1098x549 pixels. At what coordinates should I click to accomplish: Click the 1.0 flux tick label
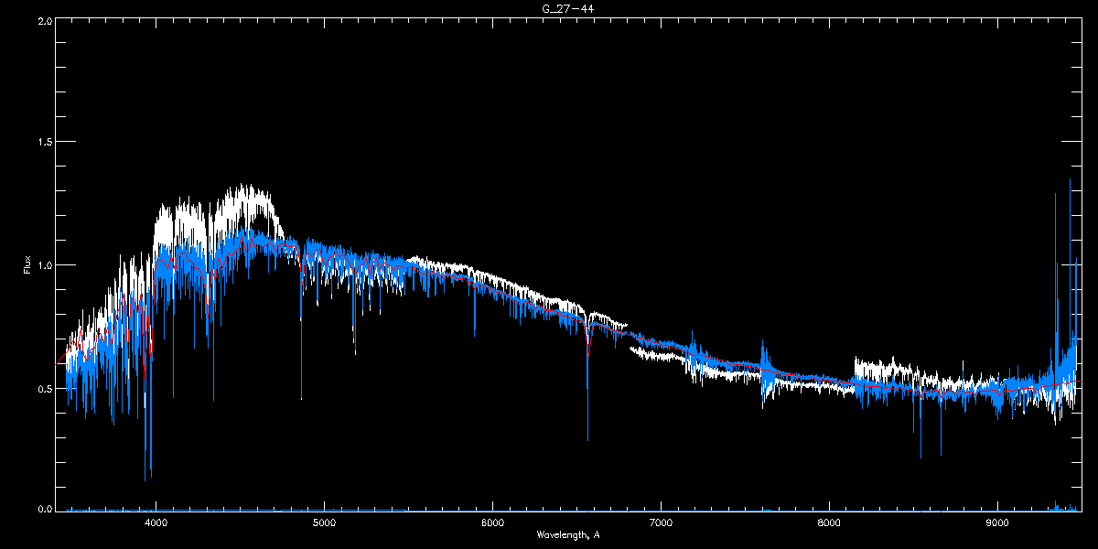(44, 265)
